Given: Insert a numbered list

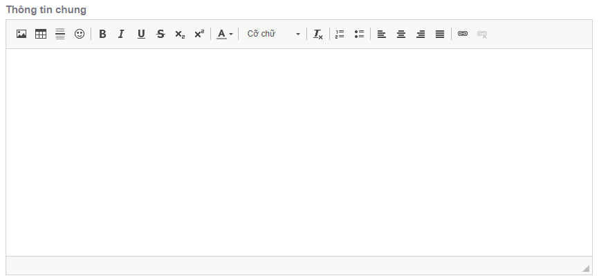Looking at the screenshot, I should click(x=340, y=34).
